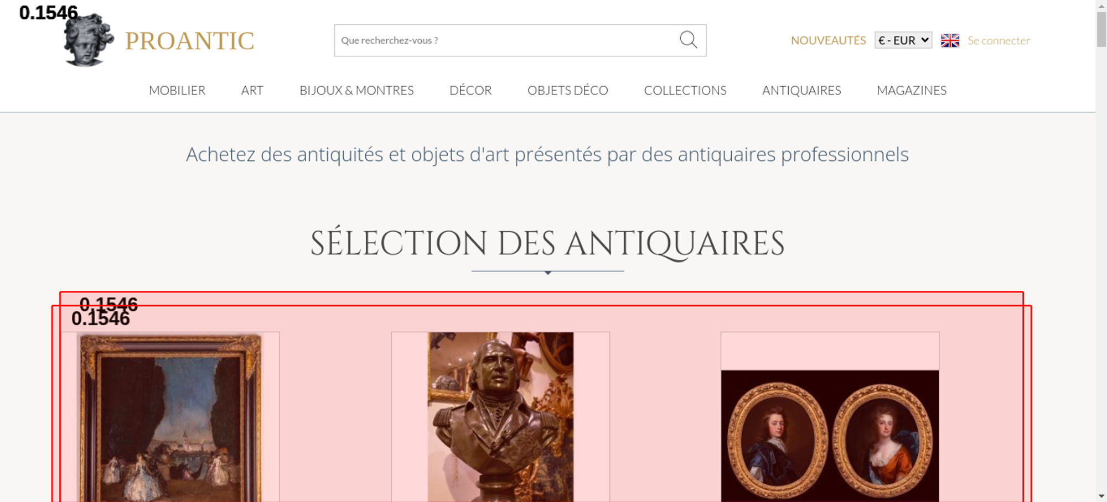Navigate to COLLECTIONS
This screenshot has width=1107, height=502.
coord(685,90)
